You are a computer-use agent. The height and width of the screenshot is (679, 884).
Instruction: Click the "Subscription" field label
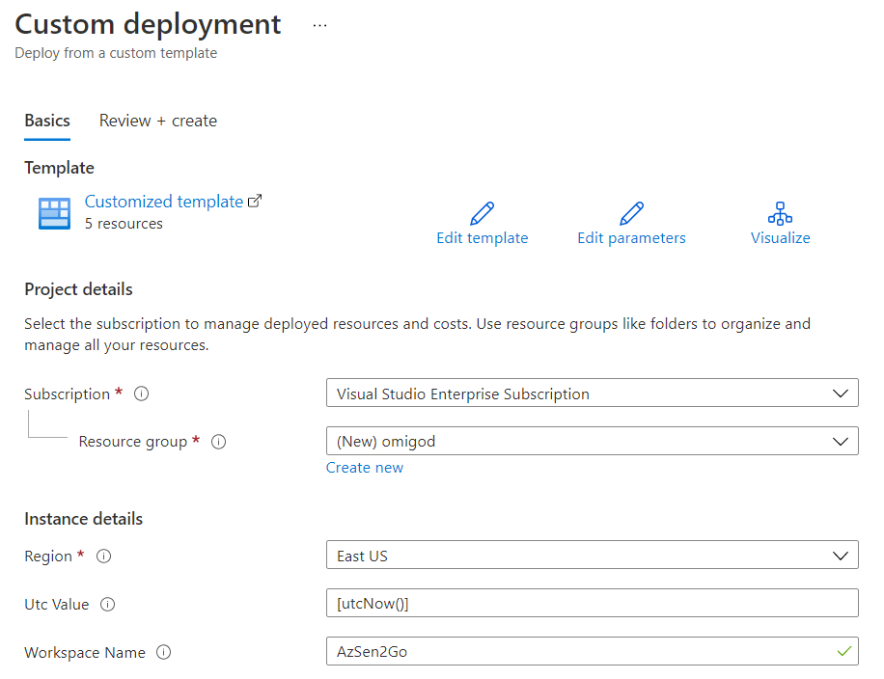(x=68, y=394)
